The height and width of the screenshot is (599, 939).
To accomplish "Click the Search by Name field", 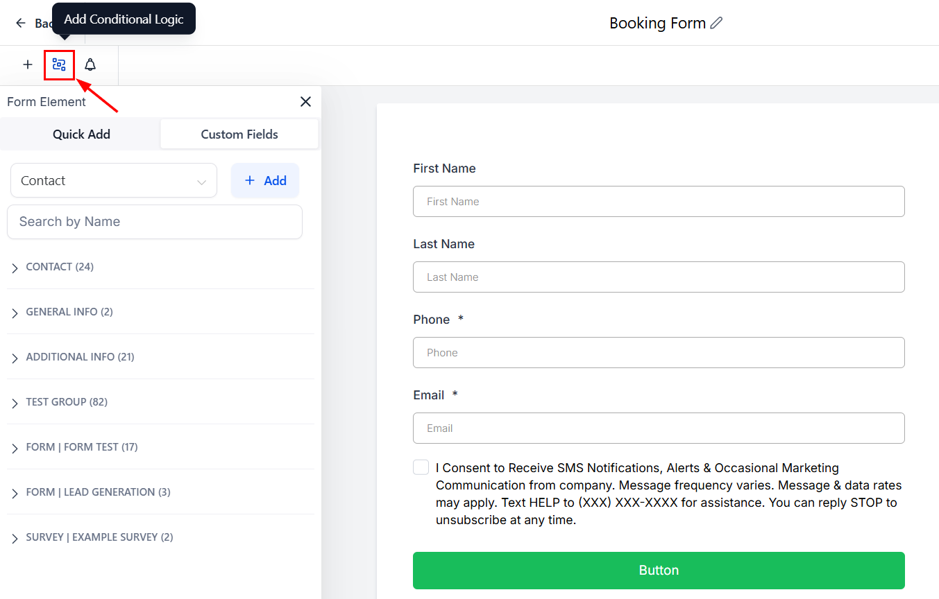I will pos(155,222).
